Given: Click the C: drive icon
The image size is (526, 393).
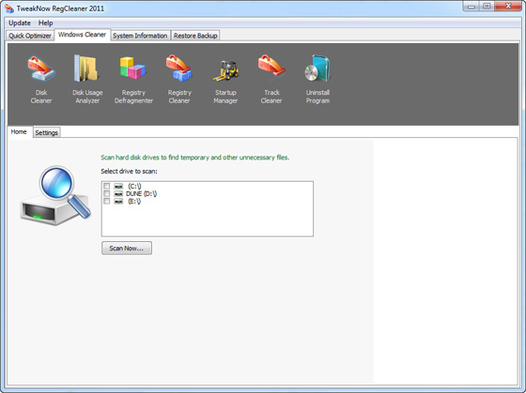Looking at the screenshot, I should (118, 186).
